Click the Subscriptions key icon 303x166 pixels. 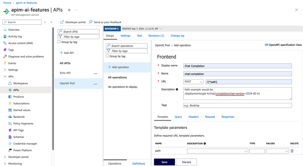pos(10,103)
